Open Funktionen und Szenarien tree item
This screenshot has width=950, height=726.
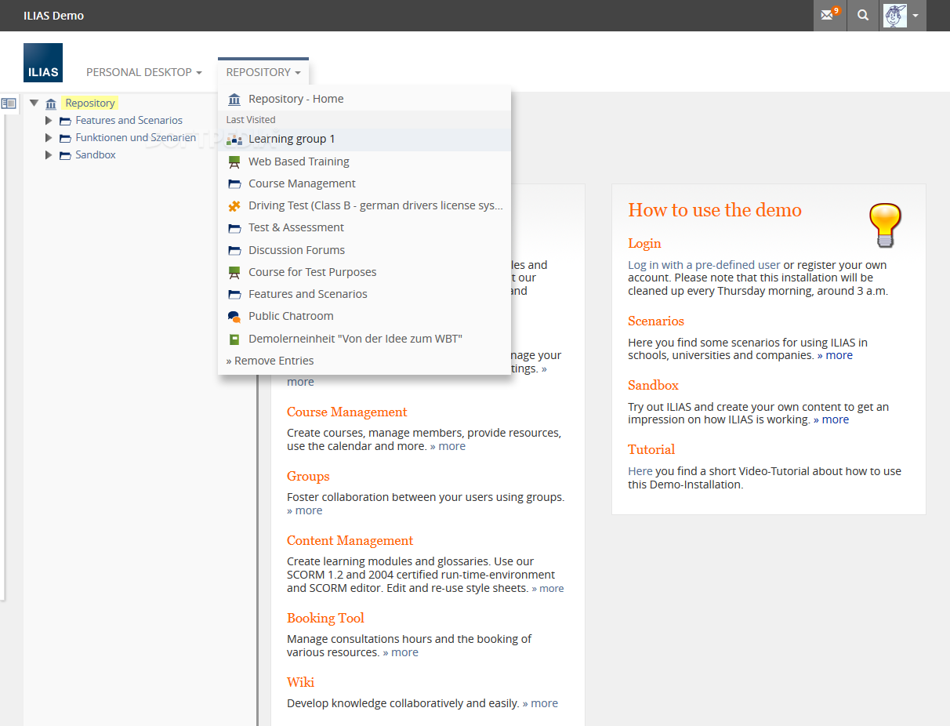coord(136,138)
